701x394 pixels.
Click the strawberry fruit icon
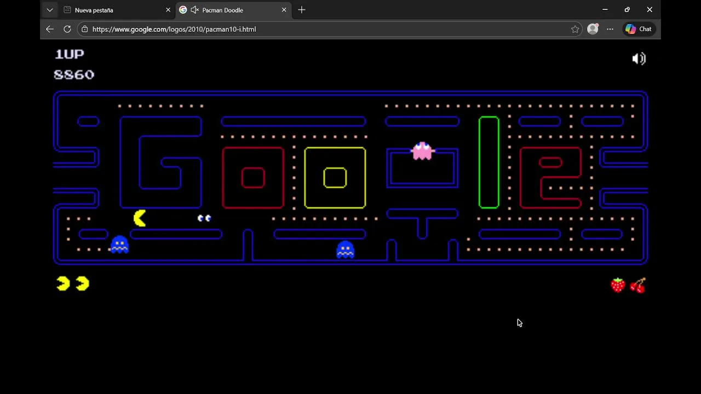(x=618, y=285)
